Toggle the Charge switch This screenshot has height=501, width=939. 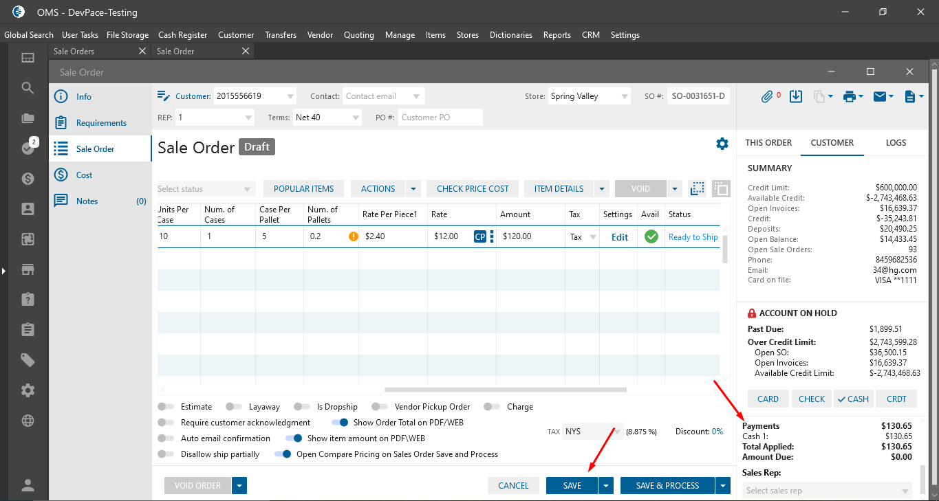[x=492, y=407]
